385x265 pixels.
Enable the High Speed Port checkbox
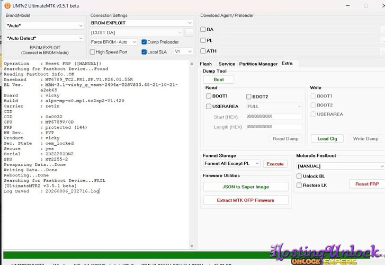pyautogui.click(x=92, y=52)
